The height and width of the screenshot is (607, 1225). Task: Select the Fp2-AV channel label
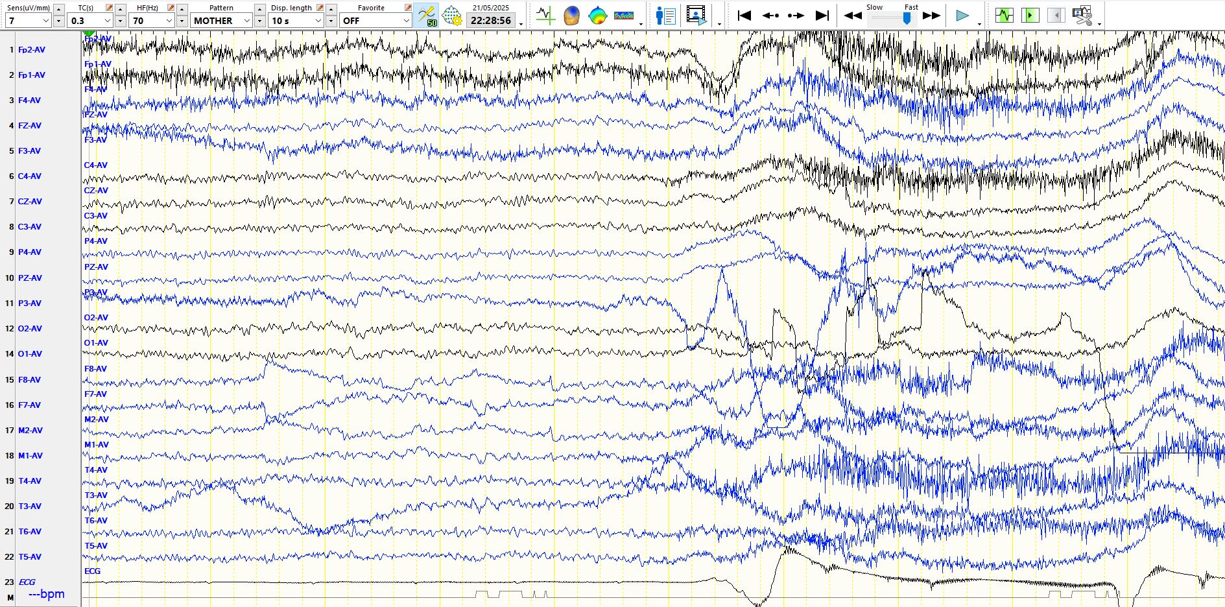[x=32, y=49]
